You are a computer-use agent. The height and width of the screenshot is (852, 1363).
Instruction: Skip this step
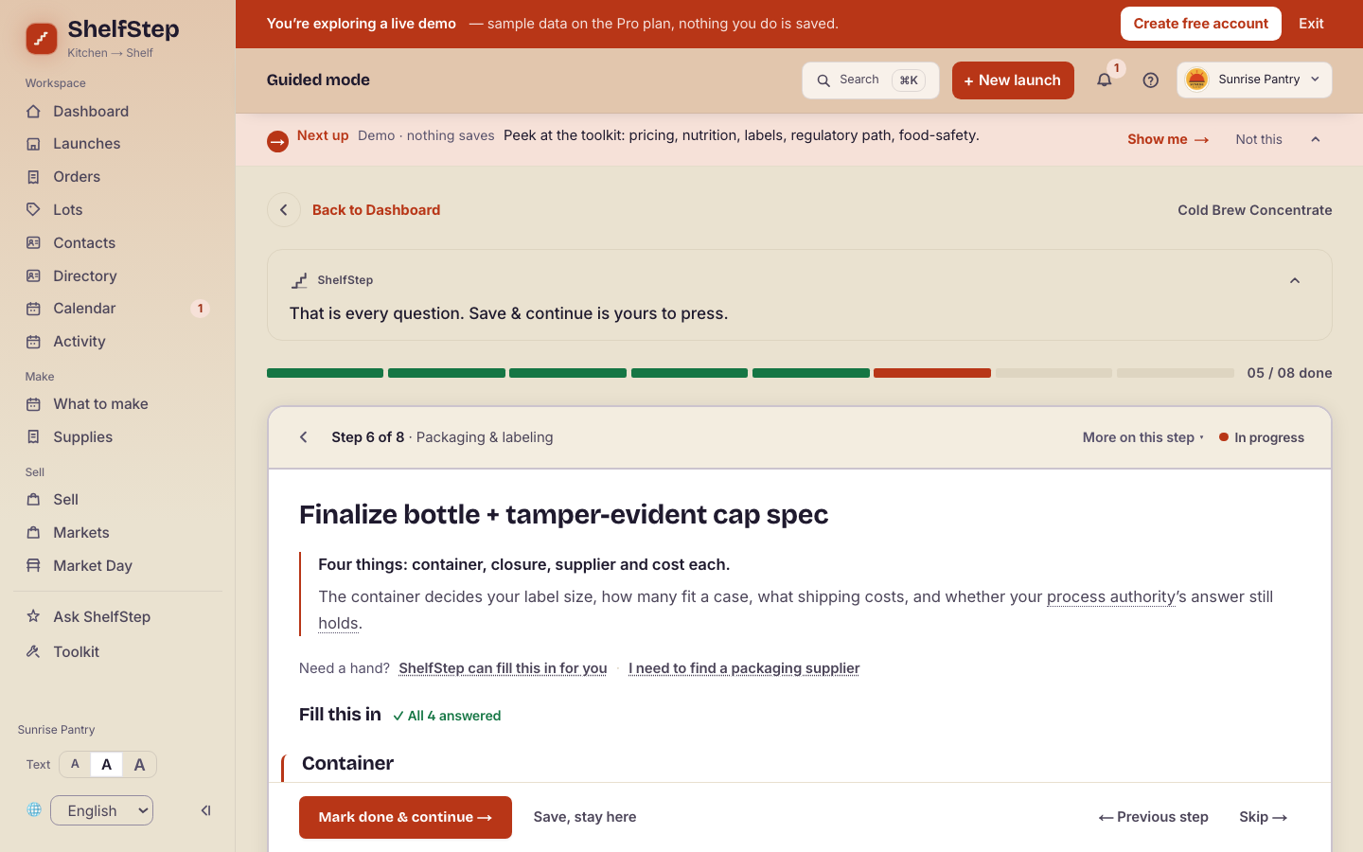tap(1263, 817)
